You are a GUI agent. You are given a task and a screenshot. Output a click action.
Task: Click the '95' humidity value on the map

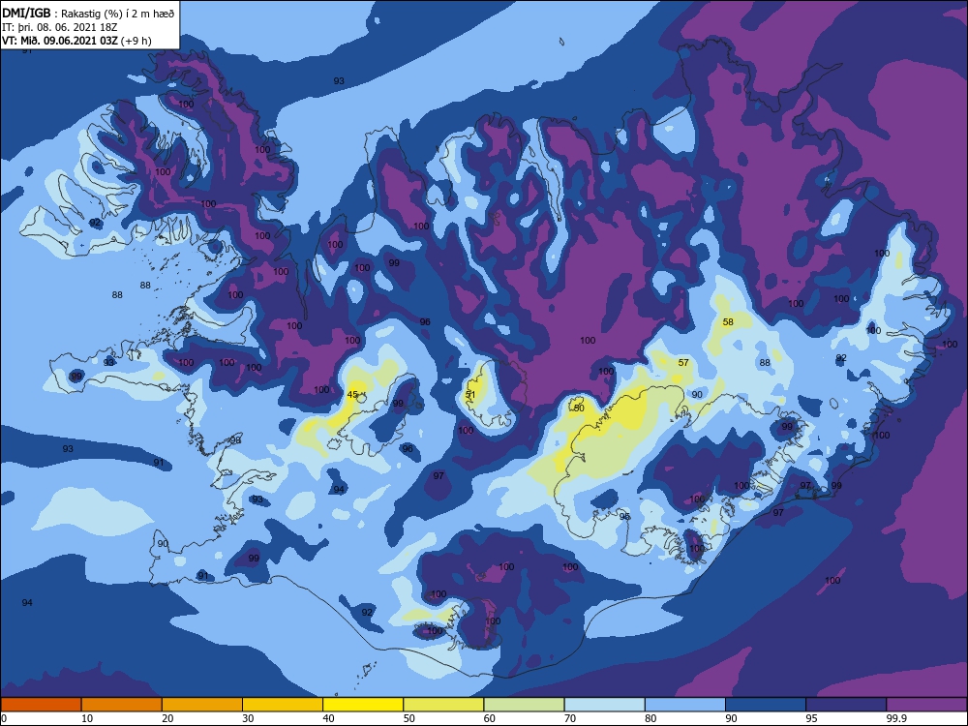[x=624, y=516]
